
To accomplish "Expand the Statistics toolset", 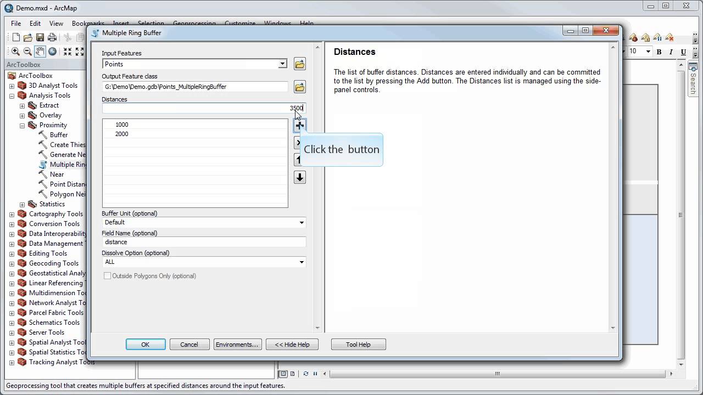I will tap(23, 204).
